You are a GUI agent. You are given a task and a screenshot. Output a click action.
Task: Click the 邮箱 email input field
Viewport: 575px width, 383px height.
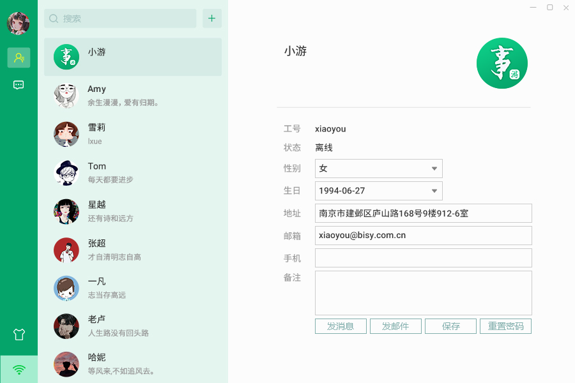(423, 236)
